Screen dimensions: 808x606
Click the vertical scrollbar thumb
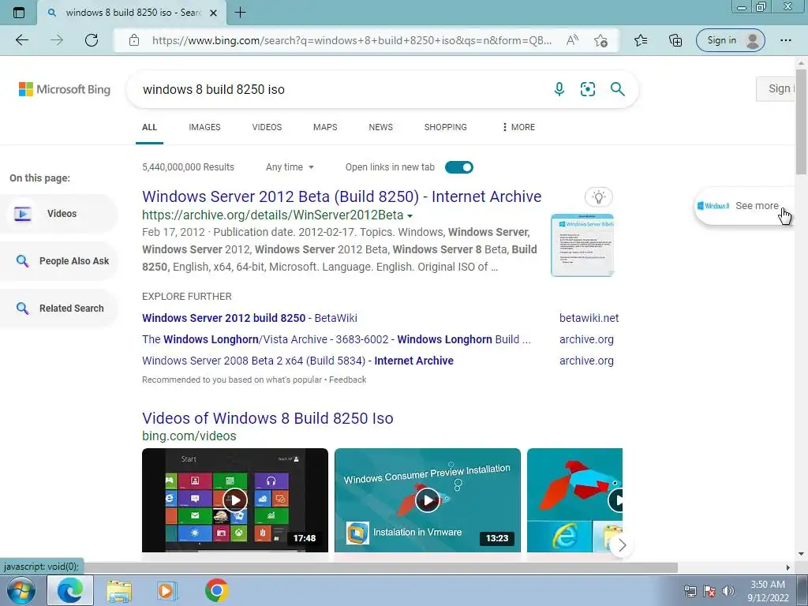click(x=802, y=122)
